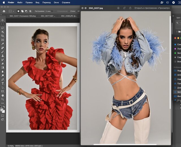The height and width of the screenshot is (147, 181).
Task: Select the Clone Stamp tool
Action: pos(3,56)
